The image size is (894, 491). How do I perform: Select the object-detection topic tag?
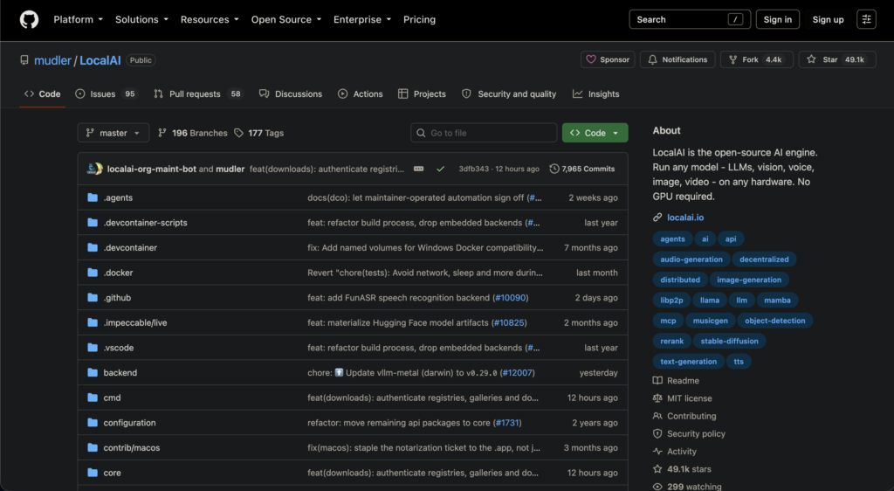(x=775, y=321)
